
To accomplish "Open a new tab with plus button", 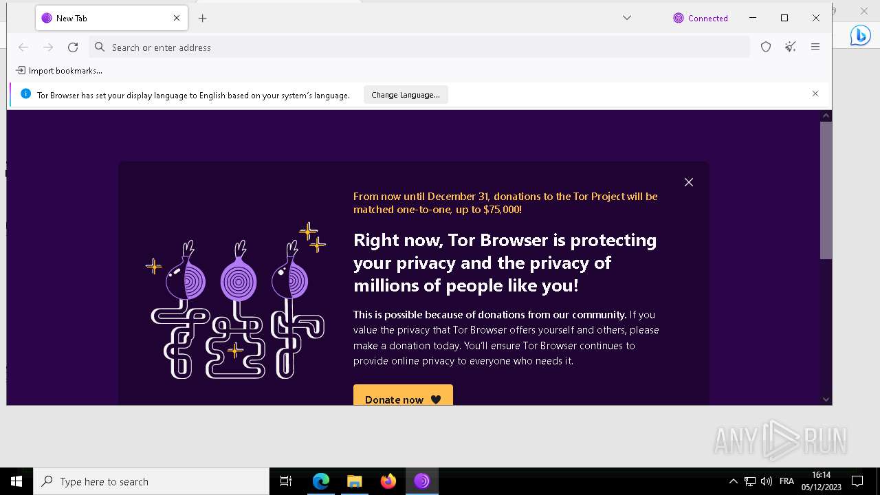I will pos(202,19).
